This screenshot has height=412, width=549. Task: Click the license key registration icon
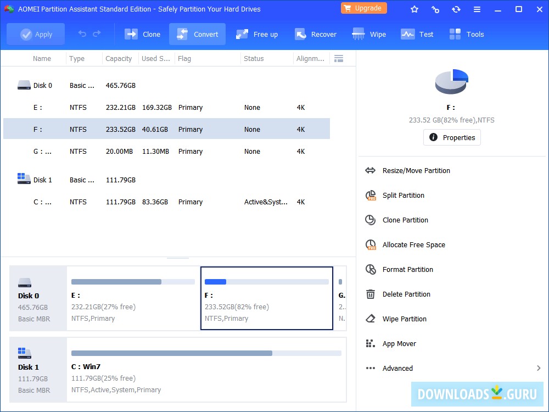pyautogui.click(x=435, y=9)
